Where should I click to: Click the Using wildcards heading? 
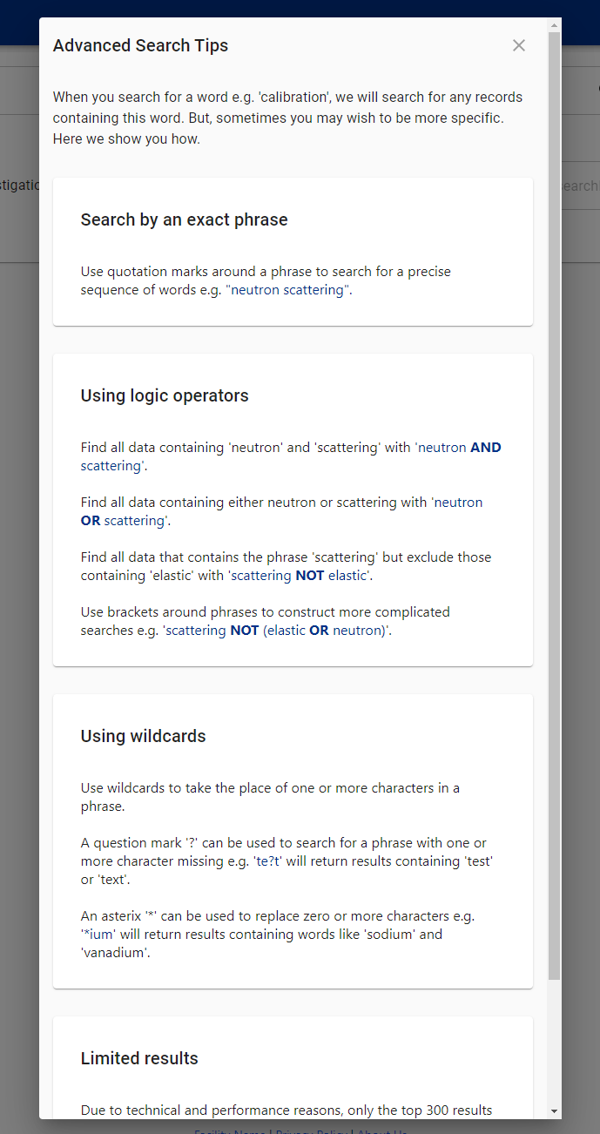[143, 736]
